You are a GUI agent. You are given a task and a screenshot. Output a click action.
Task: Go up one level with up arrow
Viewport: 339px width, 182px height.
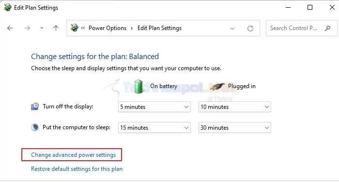click(x=56, y=28)
